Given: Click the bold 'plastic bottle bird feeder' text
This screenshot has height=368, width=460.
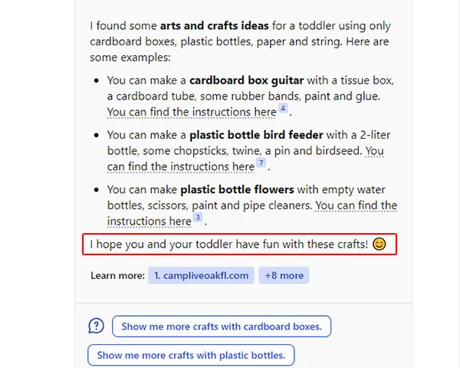Looking at the screenshot, I should (x=256, y=135).
